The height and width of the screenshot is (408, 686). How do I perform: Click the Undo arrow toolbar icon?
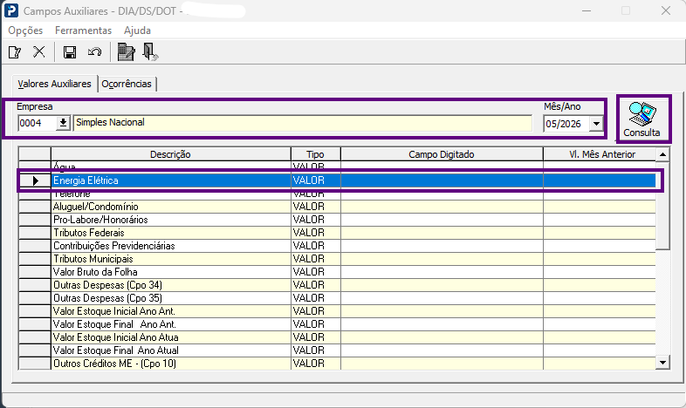pyautogui.click(x=94, y=52)
